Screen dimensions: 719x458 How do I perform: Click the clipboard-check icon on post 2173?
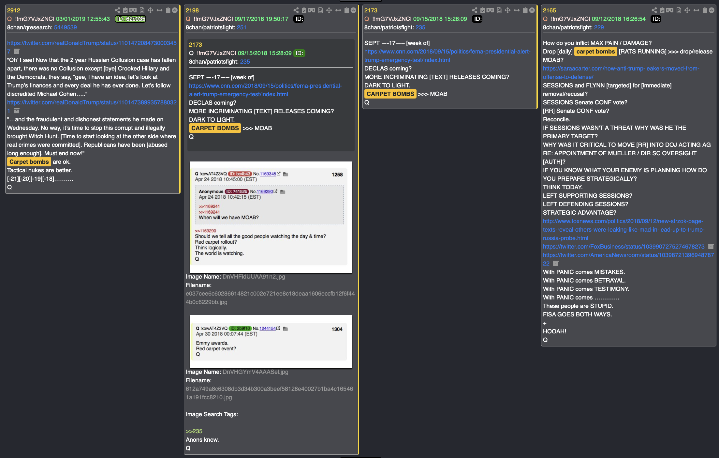click(x=482, y=10)
